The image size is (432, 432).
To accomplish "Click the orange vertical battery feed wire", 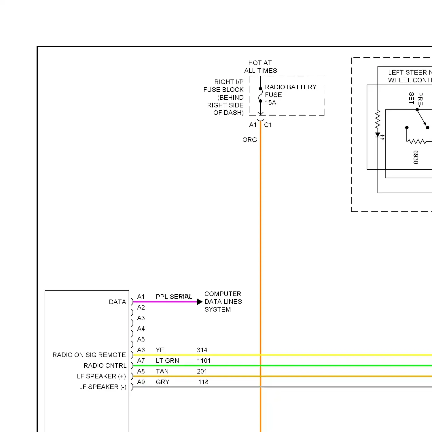I will (x=261, y=276).
